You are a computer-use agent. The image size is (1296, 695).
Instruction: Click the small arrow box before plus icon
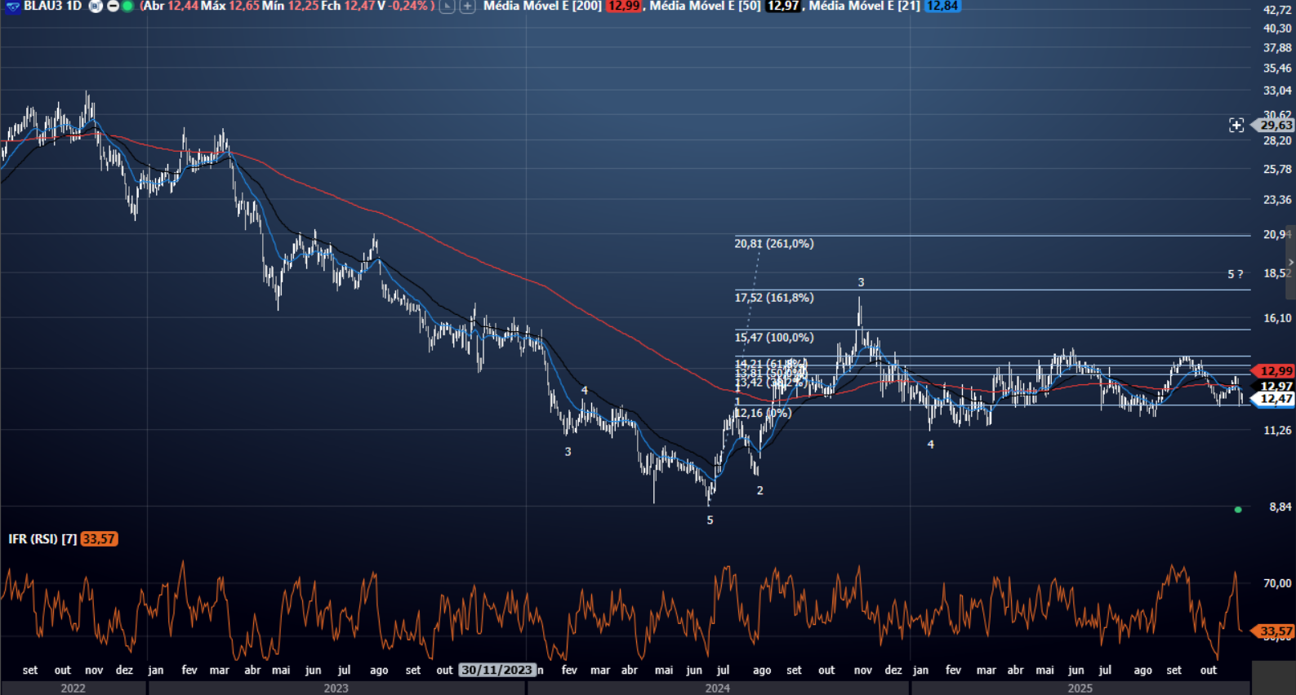click(447, 6)
